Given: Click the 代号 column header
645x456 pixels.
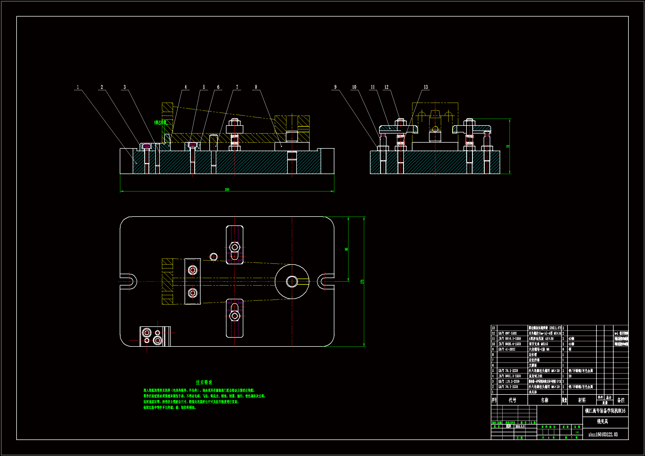Looking at the screenshot, I should [x=512, y=400].
